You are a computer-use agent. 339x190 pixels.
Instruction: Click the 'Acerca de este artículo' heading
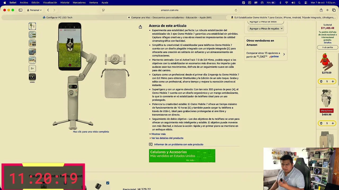tap(168, 26)
